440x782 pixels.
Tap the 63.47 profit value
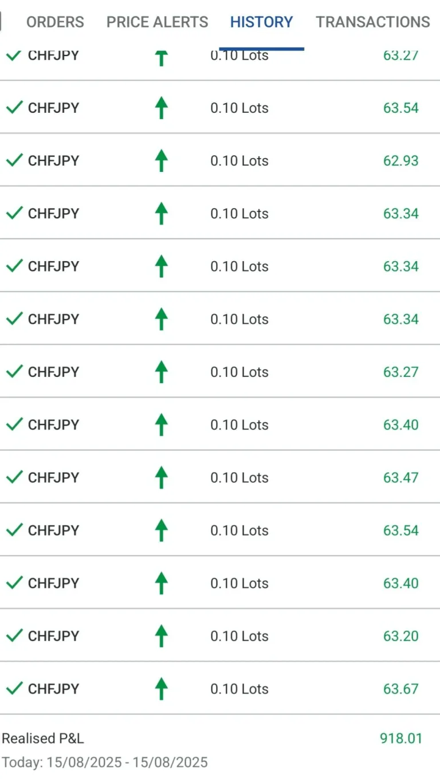401,477
